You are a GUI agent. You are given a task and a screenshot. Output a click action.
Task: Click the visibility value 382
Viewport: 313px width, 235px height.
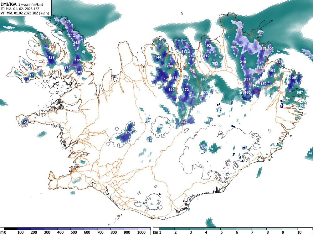215,63
